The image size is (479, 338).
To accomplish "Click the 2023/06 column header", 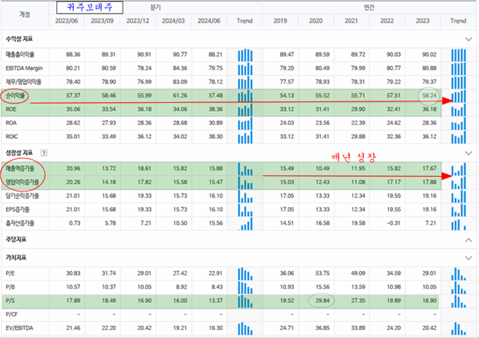I will tap(67, 21).
